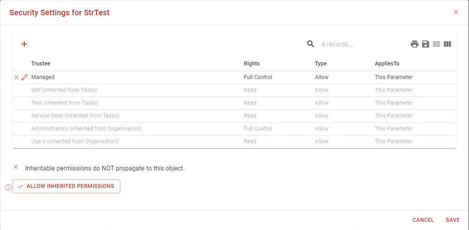The image size is (469, 230).
Task: Select 'Test (inherited from Tasks)' row
Action: tap(234, 103)
